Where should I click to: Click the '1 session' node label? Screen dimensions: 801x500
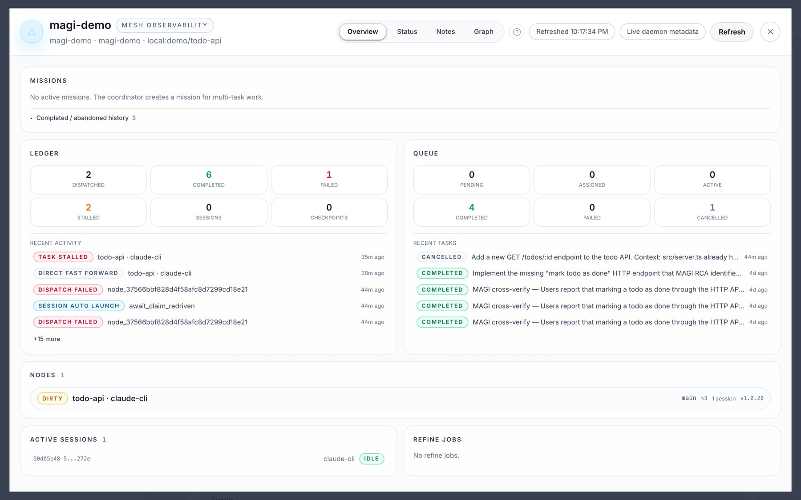[724, 399]
